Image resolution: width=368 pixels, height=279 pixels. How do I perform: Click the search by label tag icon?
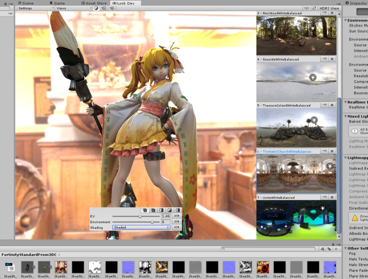pos(329,249)
